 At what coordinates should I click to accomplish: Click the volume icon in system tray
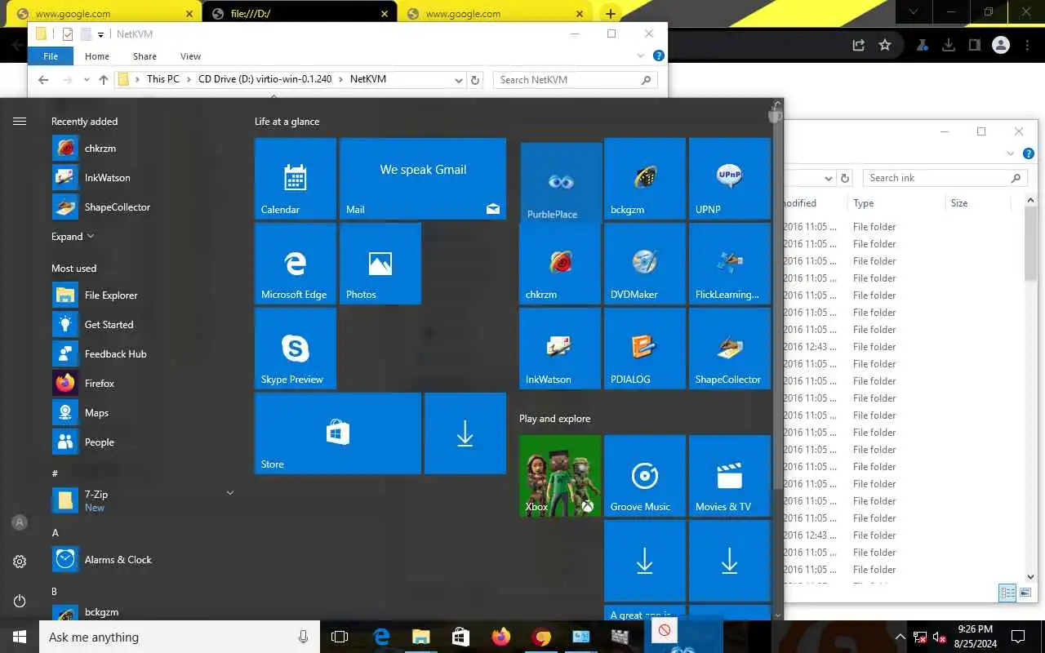tap(939, 637)
